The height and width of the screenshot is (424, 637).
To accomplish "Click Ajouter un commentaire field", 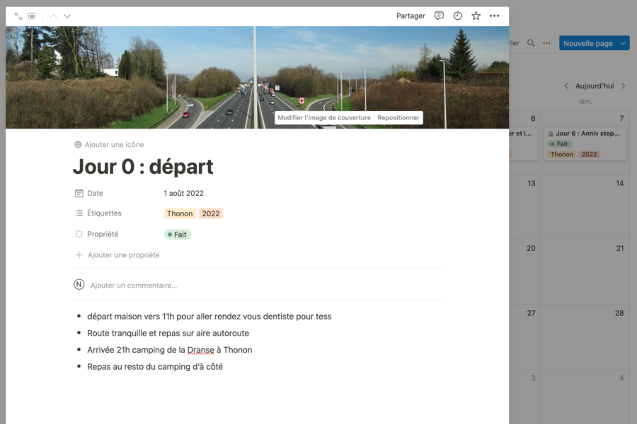I will (x=134, y=285).
